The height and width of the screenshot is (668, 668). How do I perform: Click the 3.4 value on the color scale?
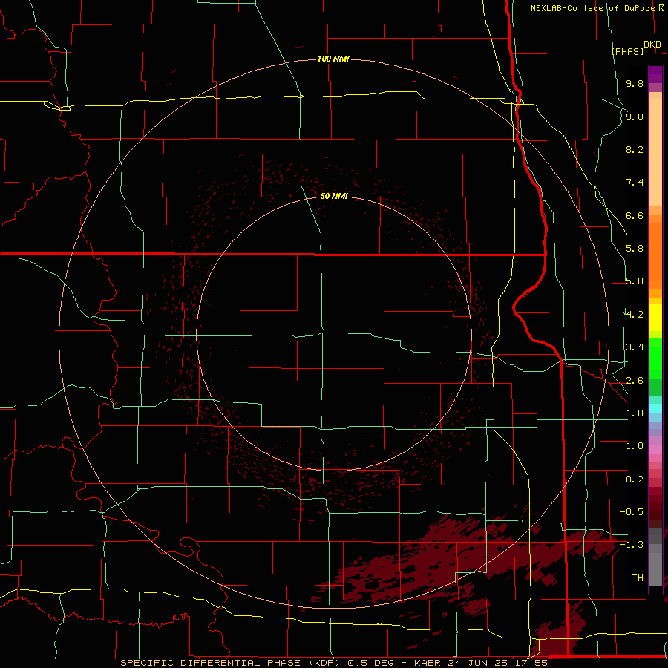pyautogui.click(x=635, y=347)
